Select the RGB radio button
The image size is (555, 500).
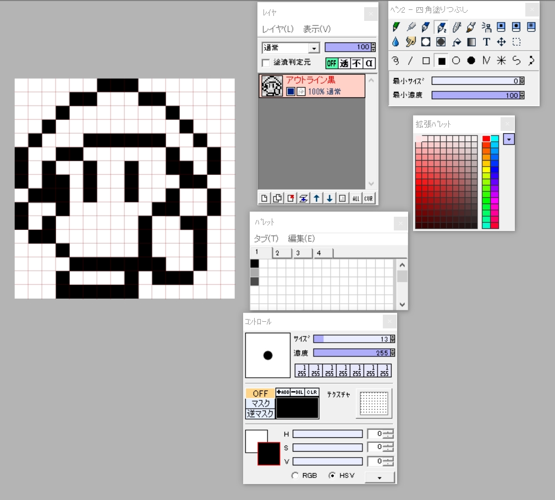coord(295,476)
